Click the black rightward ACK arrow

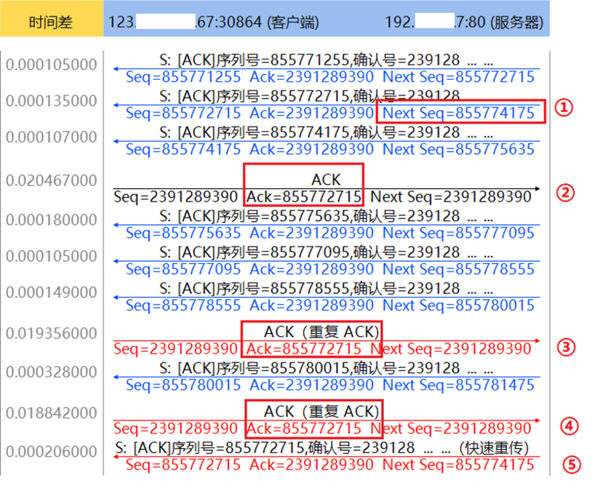pyautogui.click(x=451, y=189)
